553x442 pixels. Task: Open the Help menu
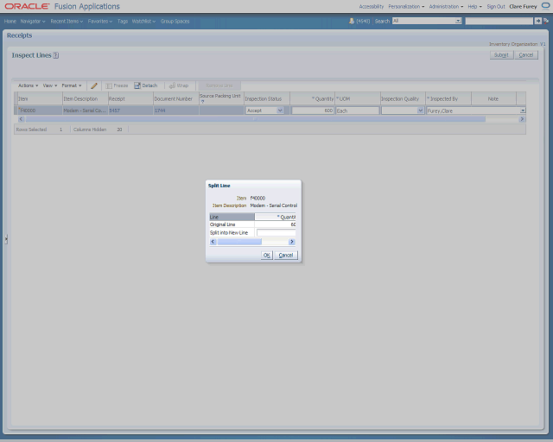pyautogui.click(x=474, y=6)
